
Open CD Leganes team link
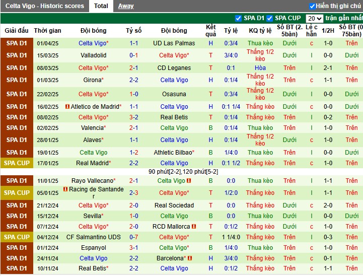point(174,68)
